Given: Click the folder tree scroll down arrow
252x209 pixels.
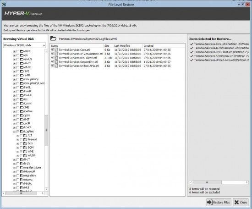Looking at the screenshot, I should click(46, 189).
